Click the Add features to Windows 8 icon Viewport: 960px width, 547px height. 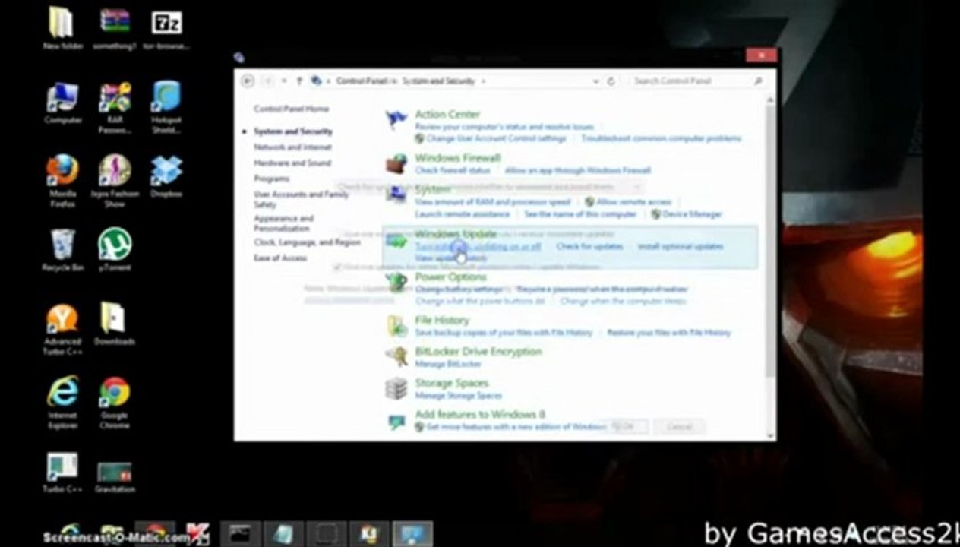coord(396,420)
